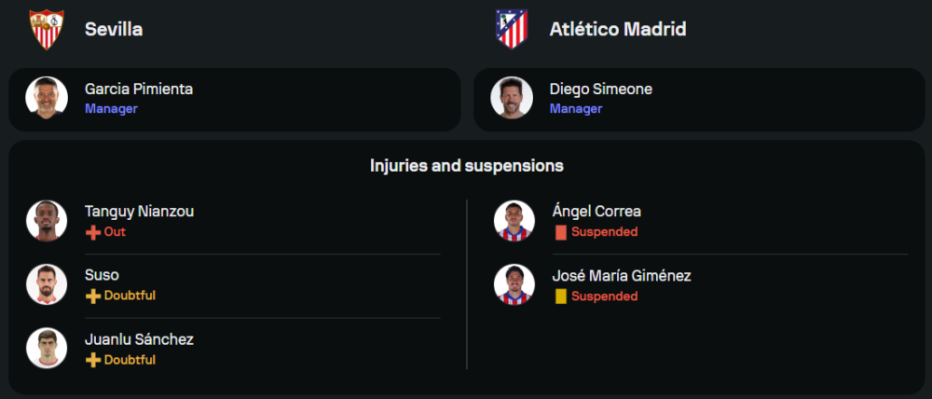Viewport: 932px width, 399px height.
Task: Click the yellow doubtful cross beside Suso
Action: 92,296
